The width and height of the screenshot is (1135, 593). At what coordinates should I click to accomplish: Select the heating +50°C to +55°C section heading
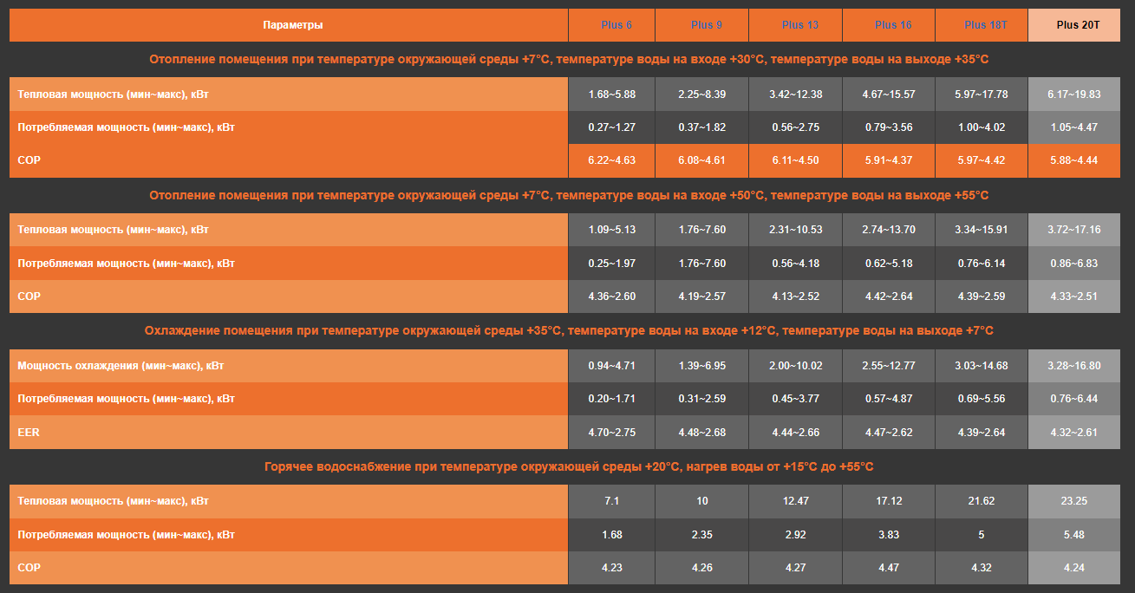568,195
